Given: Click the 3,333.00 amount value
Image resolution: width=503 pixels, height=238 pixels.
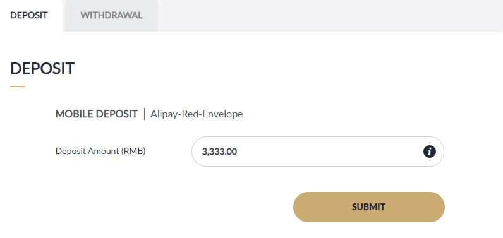Looking at the screenshot, I should (x=219, y=152).
